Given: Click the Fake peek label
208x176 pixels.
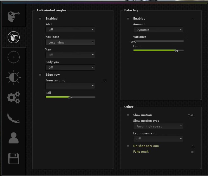Looking at the screenshot, I should pos(141,152).
